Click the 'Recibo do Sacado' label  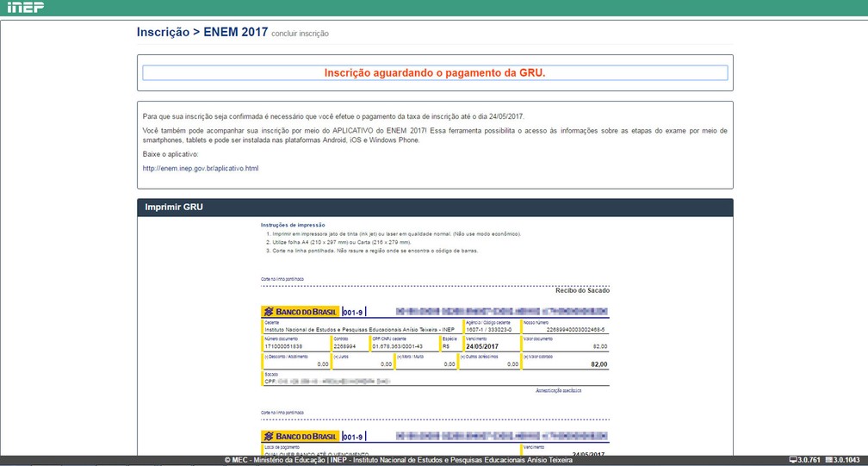(582, 290)
